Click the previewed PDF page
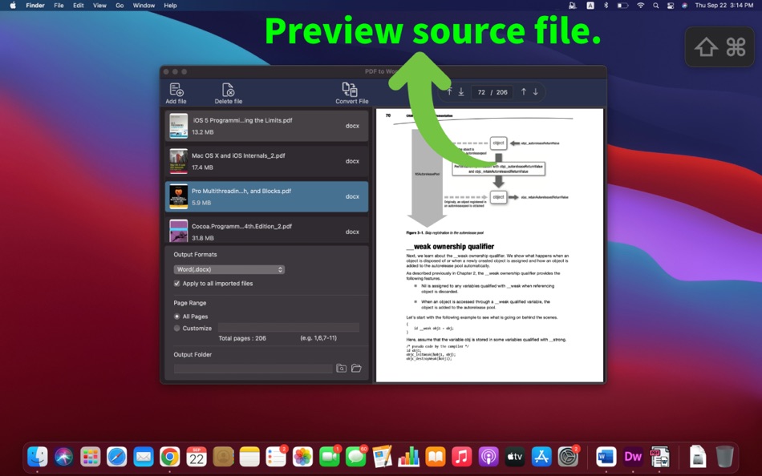This screenshot has height=476, width=762. pyautogui.click(x=489, y=244)
